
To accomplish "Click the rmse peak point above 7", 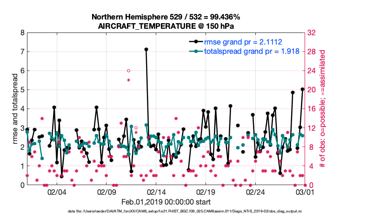I will [x=146, y=49].
